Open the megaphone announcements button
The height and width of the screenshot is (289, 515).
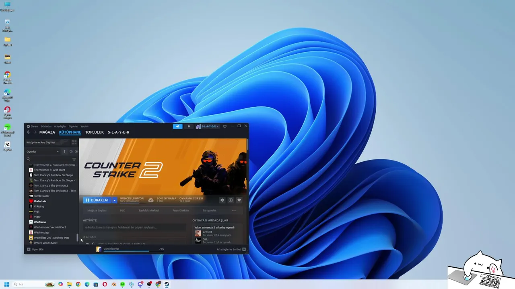177,126
